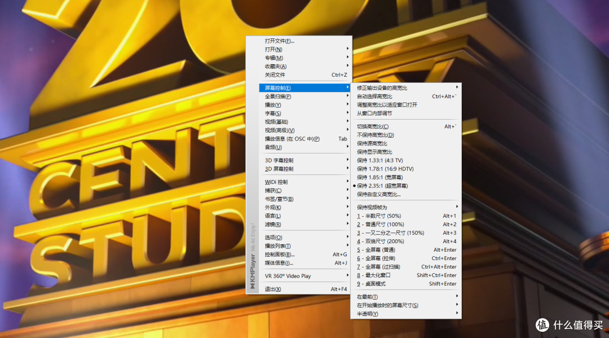Select checked 保持 2.35:1 (超宽屏幕)
Viewport: 609px width, 338px height.
pyautogui.click(x=406, y=186)
